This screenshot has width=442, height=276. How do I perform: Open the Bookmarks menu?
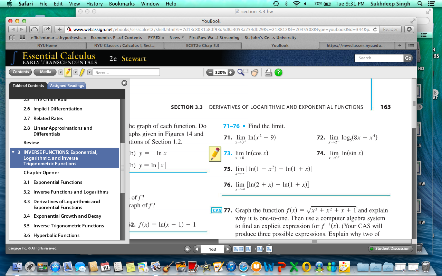point(122,4)
